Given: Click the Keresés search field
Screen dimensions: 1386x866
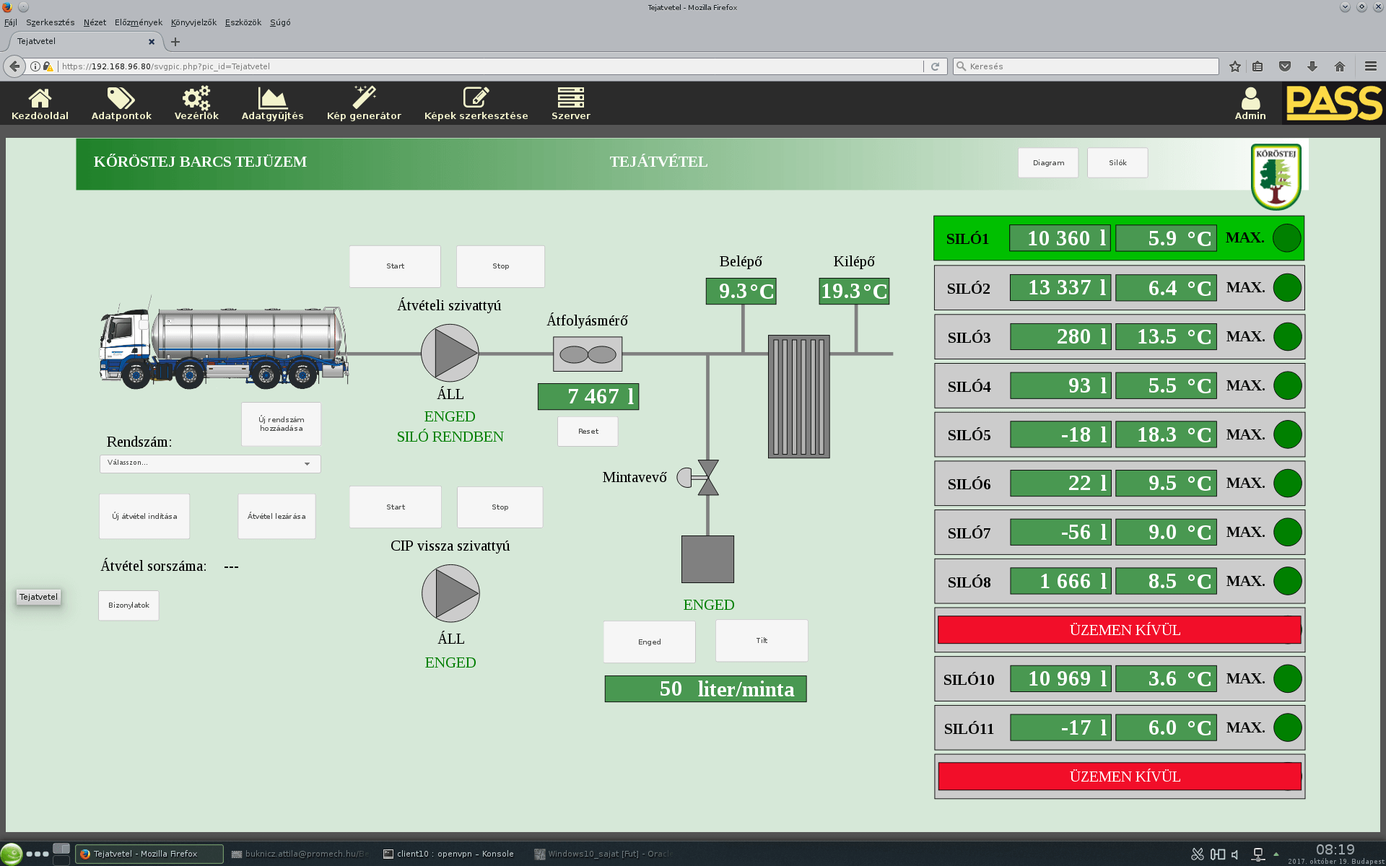Looking at the screenshot, I should pyautogui.click(x=1086, y=66).
